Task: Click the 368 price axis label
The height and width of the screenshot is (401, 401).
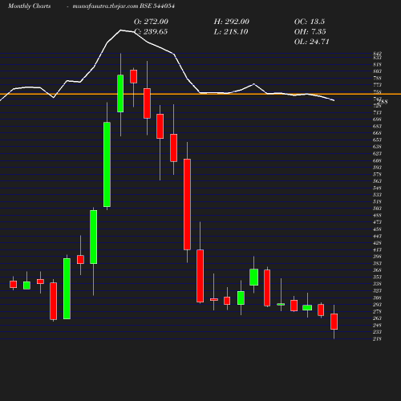Action: coord(377,270)
